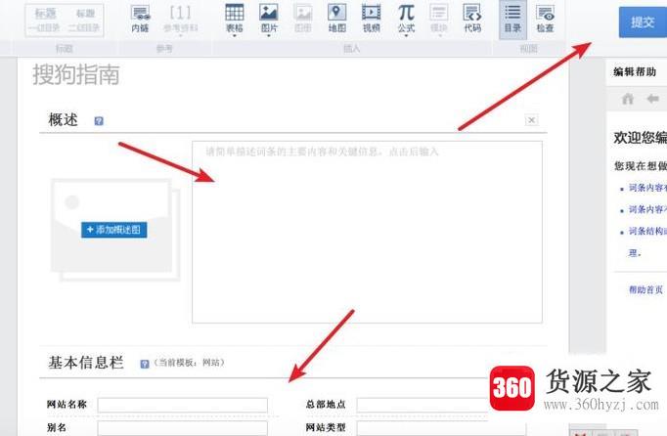The width and height of the screenshot is (667, 436).
Task: Insert code using 代码 icon
Action: (472, 19)
